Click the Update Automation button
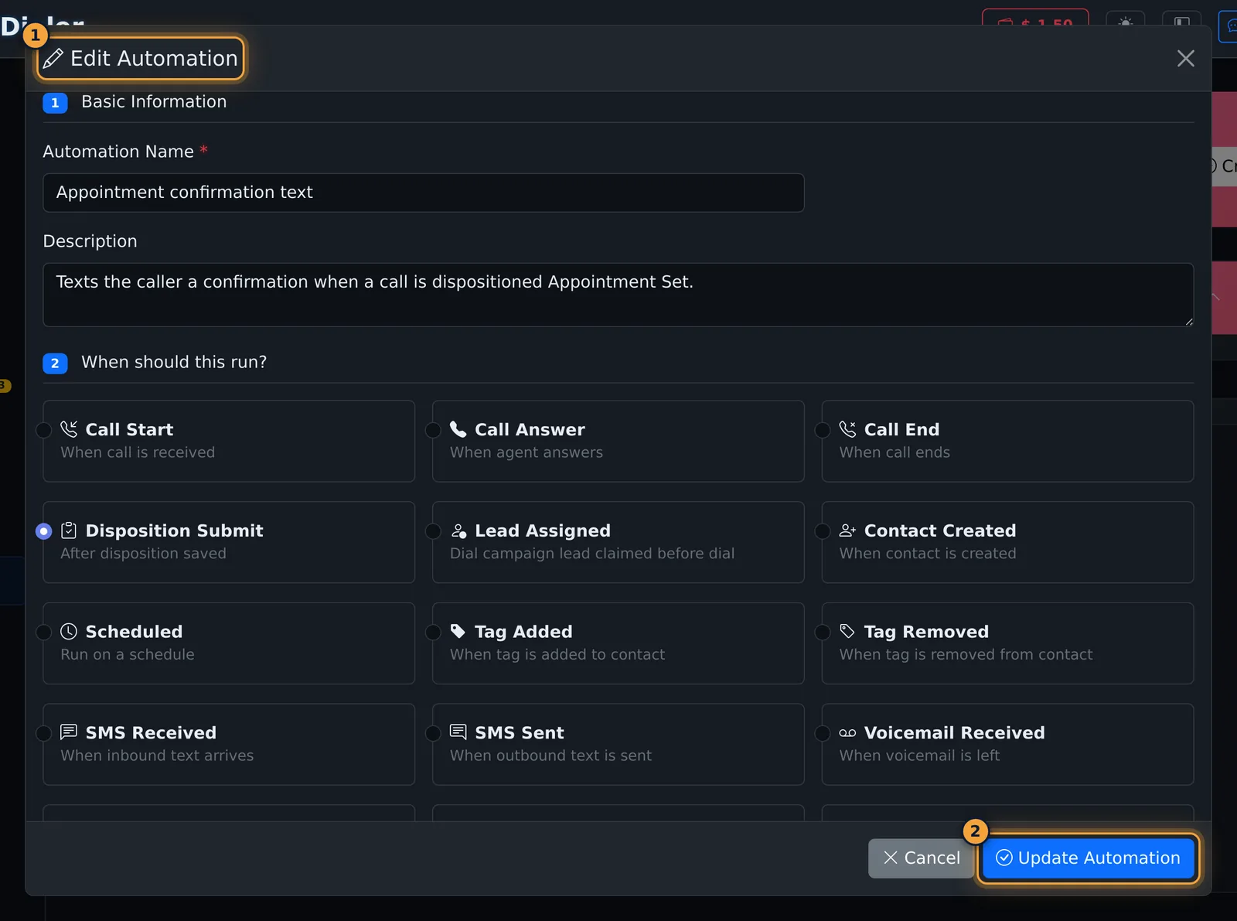The width and height of the screenshot is (1237, 921). pyautogui.click(x=1089, y=858)
